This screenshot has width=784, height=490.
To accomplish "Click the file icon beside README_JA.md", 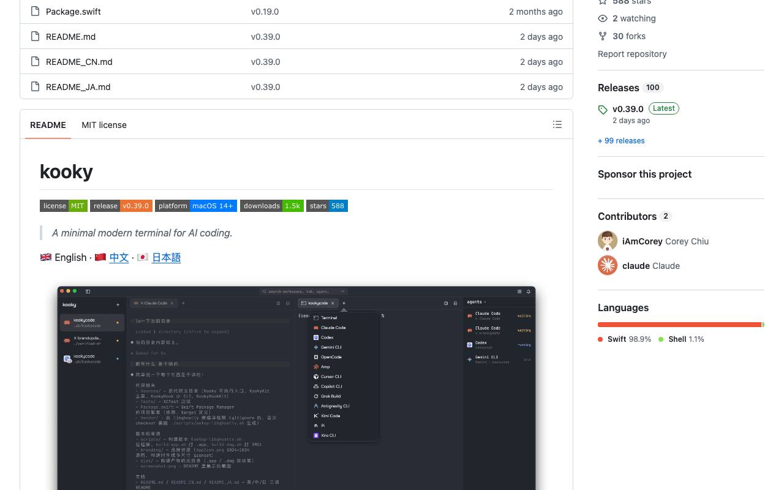I will coord(35,86).
